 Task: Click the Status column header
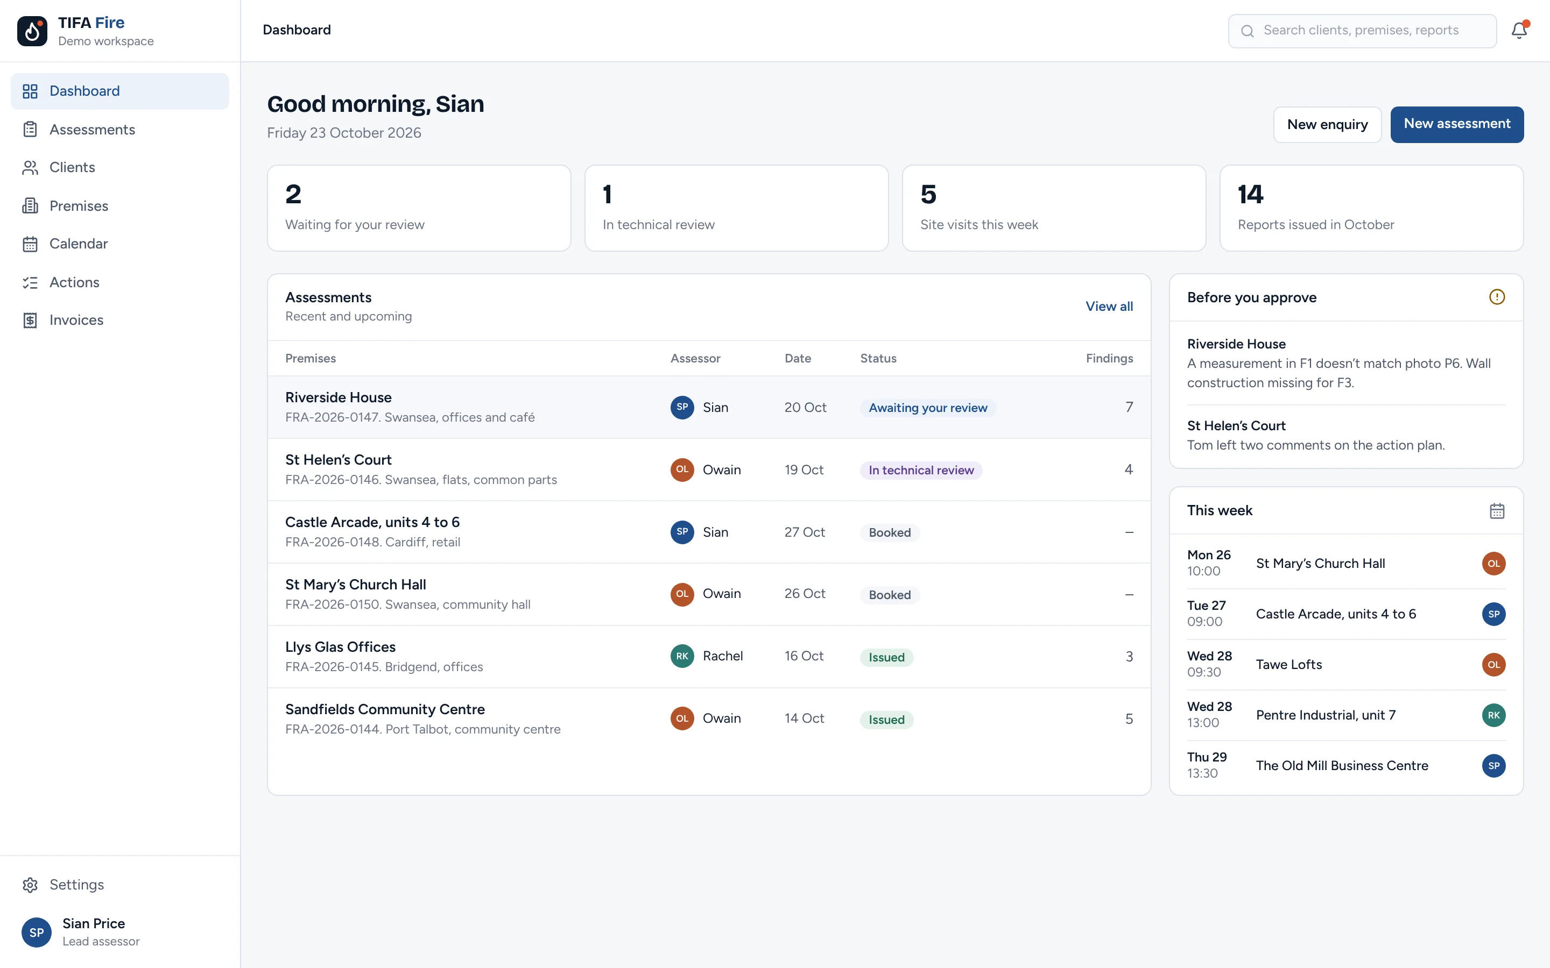tap(877, 359)
